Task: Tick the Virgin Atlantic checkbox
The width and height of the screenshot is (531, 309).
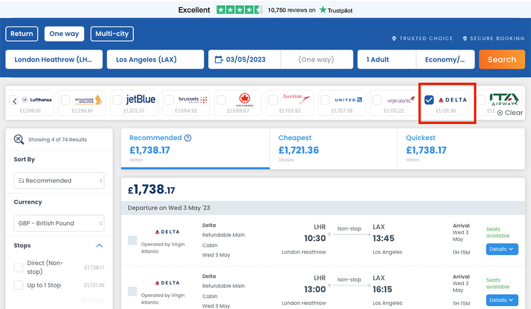Action: click(x=377, y=100)
